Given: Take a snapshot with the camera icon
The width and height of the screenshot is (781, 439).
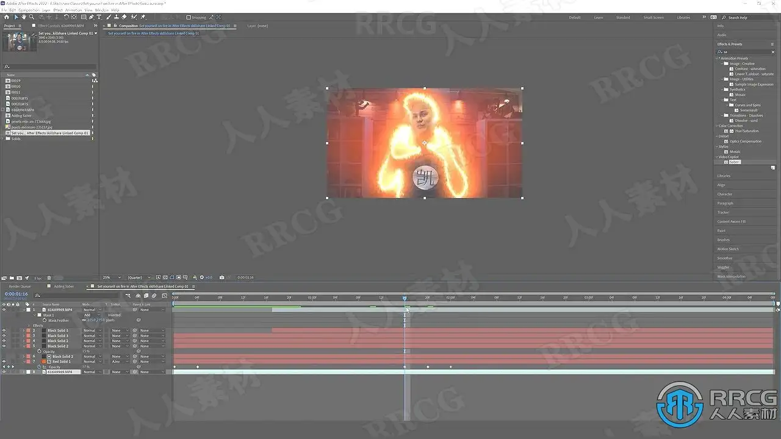Looking at the screenshot, I should [221, 277].
